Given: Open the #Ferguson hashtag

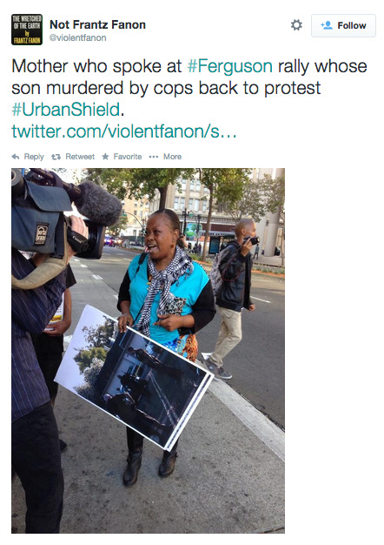Looking at the screenshot, I should tap(230, 66).
